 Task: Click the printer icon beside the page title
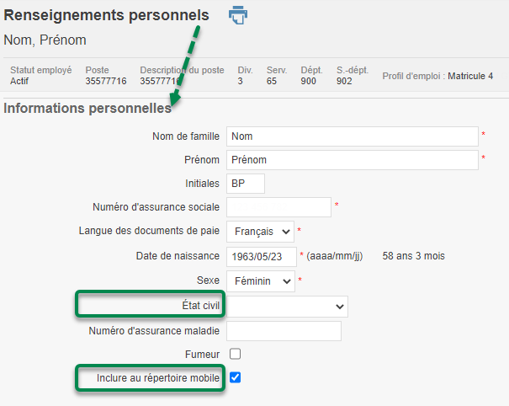[238, 15]
